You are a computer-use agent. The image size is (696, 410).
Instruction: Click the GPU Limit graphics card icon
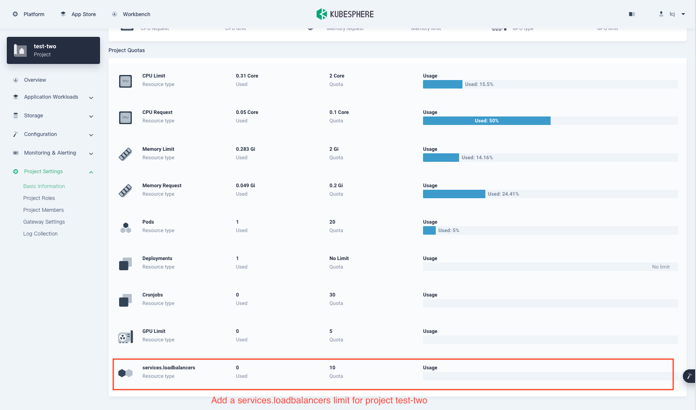[x=125, y=337]
